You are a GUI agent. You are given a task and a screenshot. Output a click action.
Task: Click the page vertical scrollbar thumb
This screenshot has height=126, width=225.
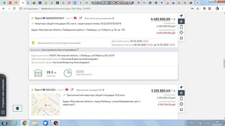point(224,64)
